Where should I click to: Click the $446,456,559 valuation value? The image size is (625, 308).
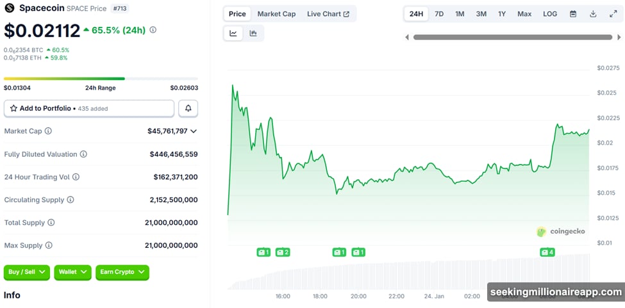point(174,154)
